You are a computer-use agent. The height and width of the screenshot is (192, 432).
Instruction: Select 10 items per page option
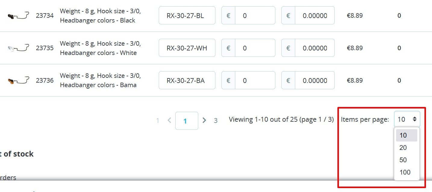point(406,135)
